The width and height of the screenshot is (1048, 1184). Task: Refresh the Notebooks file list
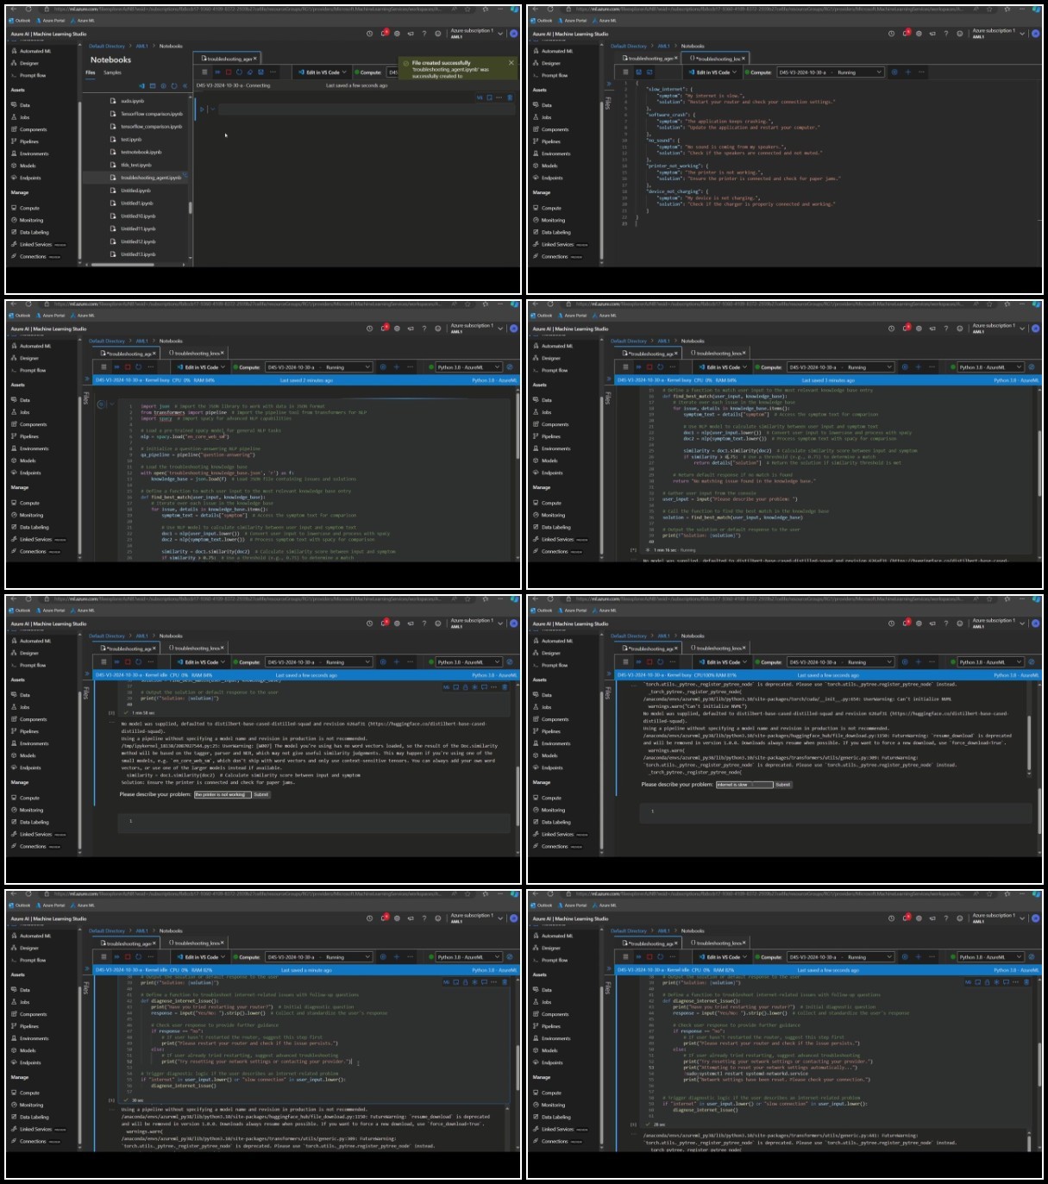click(x=174, y=86)
